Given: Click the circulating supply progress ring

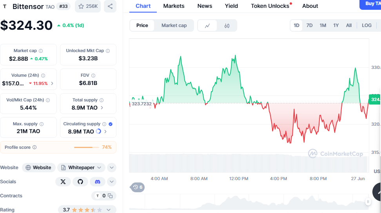Looking at the screenshot, I should click(98, 131).
